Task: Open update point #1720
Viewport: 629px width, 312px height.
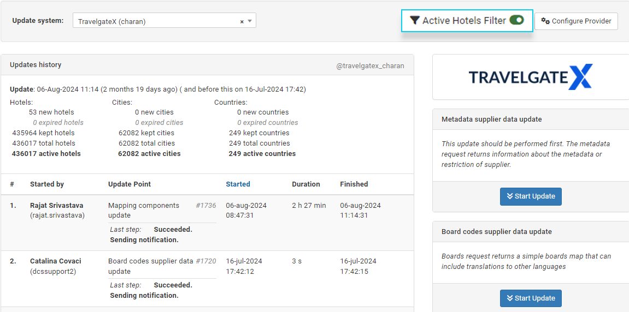Action: pyautogui.click(x=205, y=261)
